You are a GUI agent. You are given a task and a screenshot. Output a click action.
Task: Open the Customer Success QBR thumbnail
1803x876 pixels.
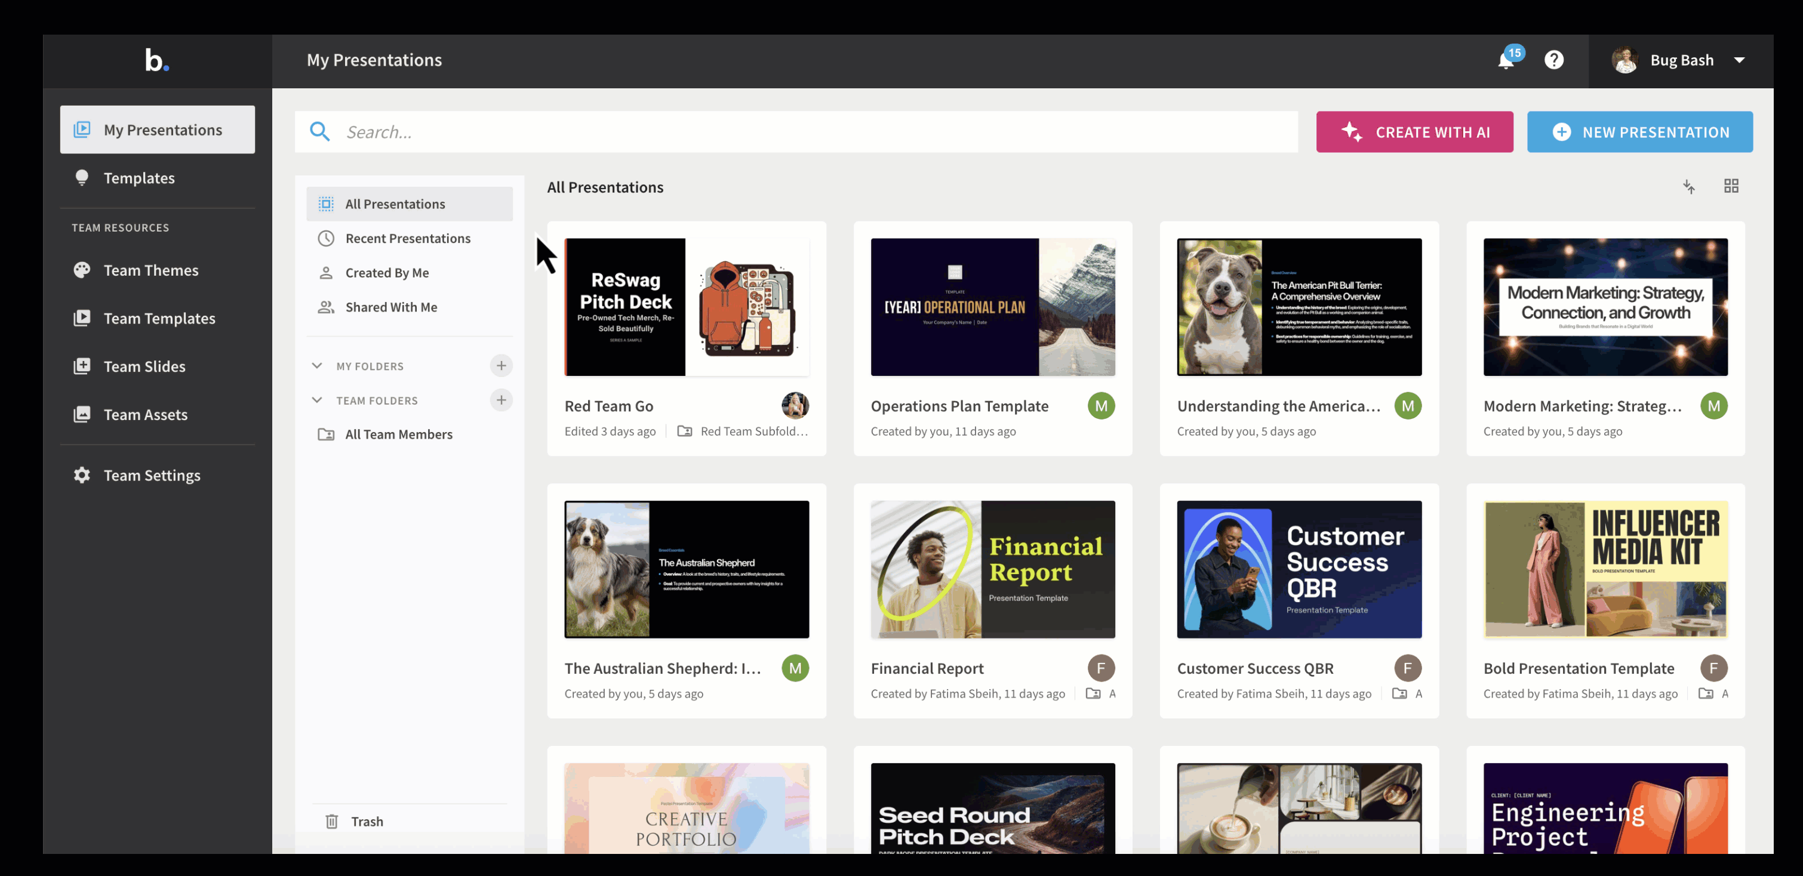1299,569
